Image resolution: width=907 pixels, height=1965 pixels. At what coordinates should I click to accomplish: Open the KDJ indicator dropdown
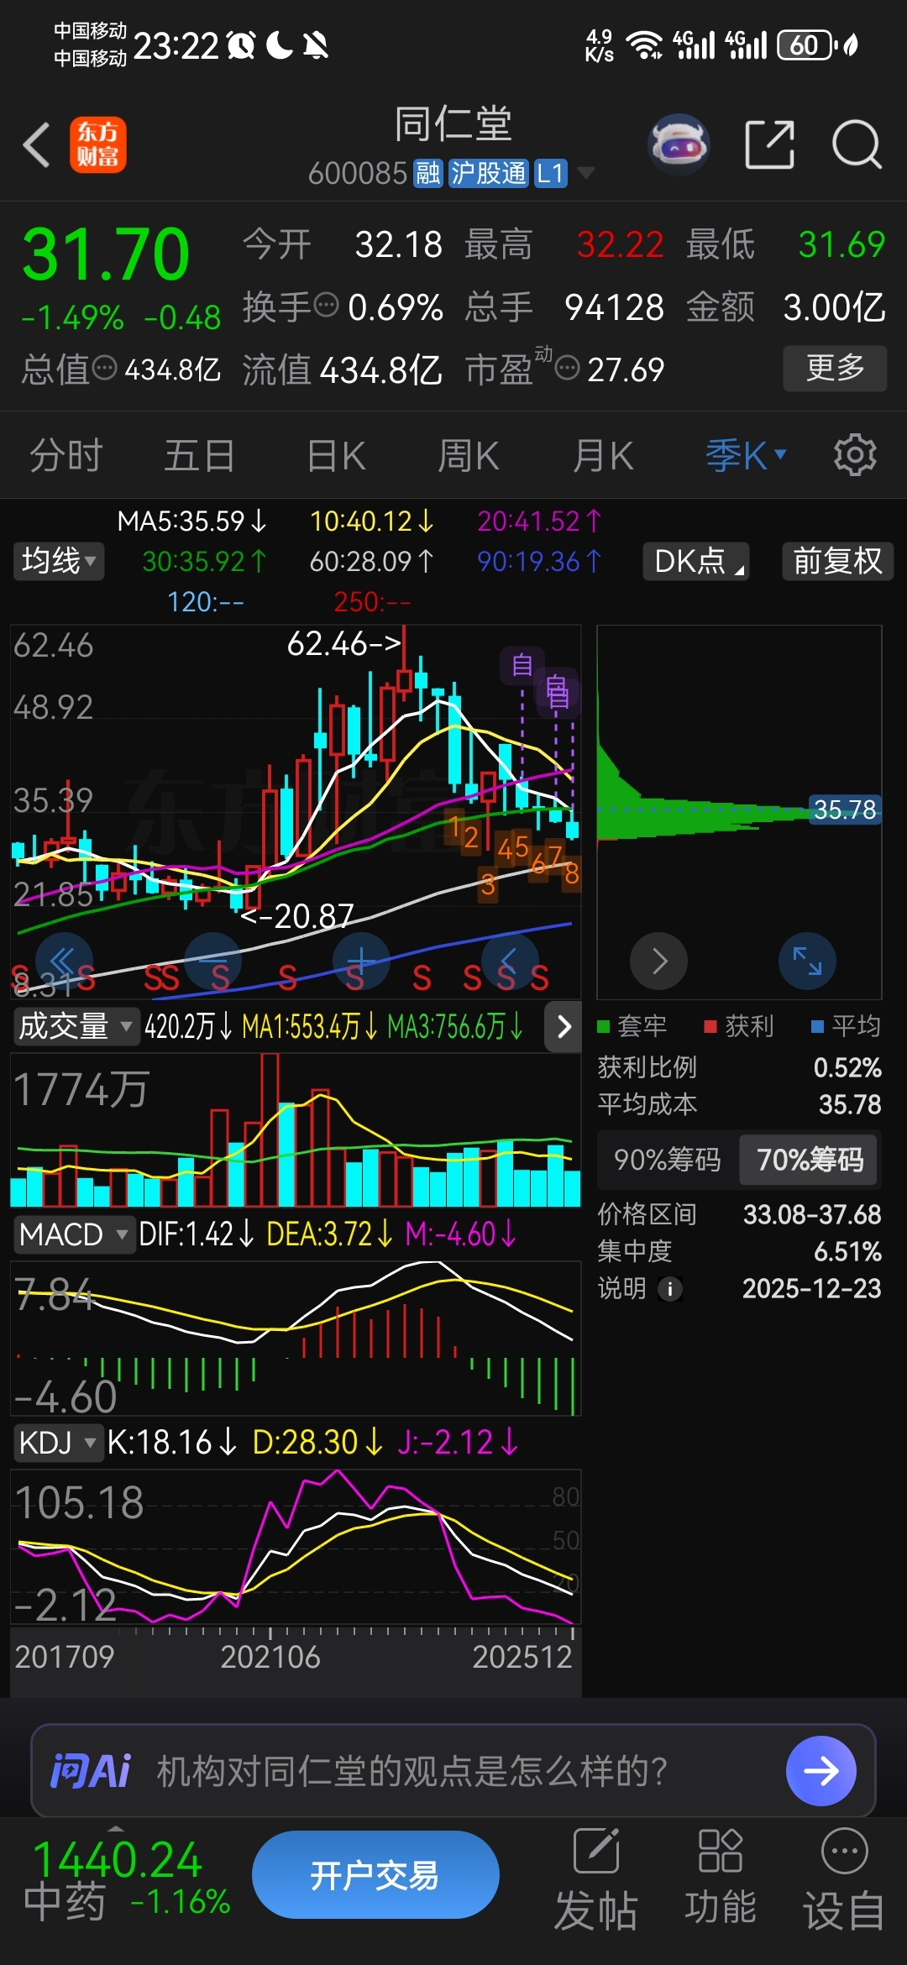(58, 1443)
